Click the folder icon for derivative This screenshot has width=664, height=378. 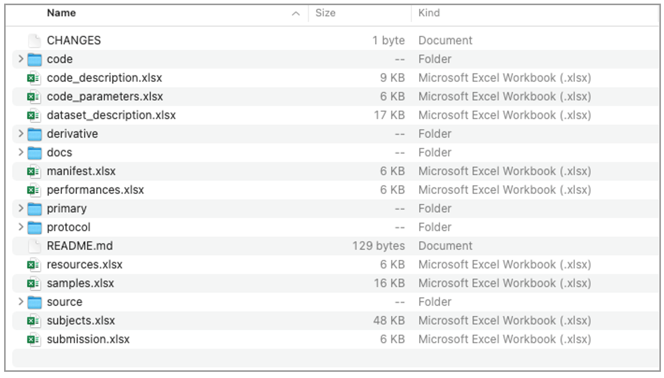(x=34, y=134)
